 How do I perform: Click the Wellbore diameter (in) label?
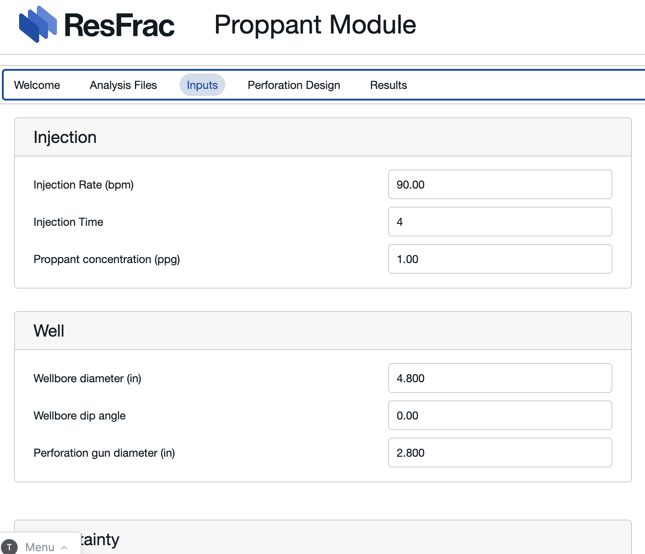tap(87, 378)
